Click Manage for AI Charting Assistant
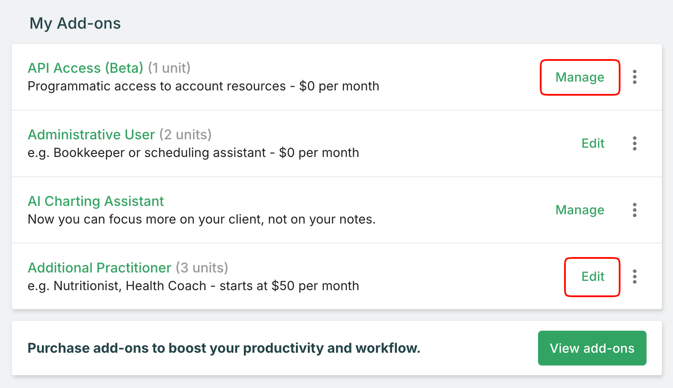 pos(580,210)
